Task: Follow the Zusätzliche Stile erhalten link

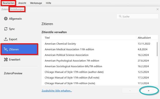Action: pos(57,91)
